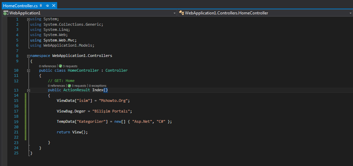Click 'View()' in the return statement
Image resolution: width=353 pixels, height=166 pixels.
point(79,132)
